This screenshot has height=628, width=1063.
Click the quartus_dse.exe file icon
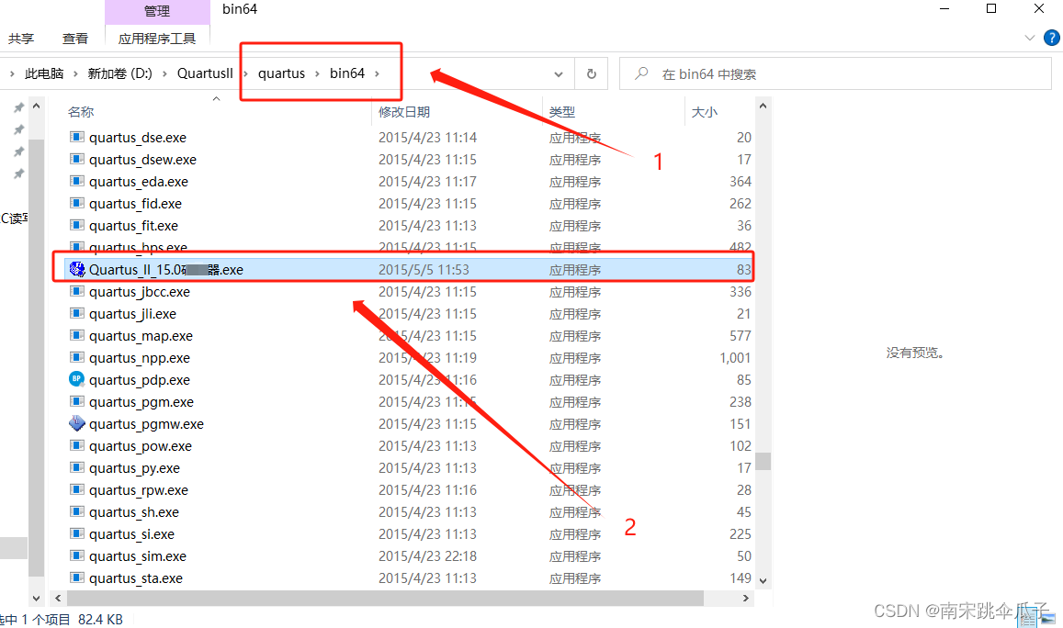click(x=77, y=137)
